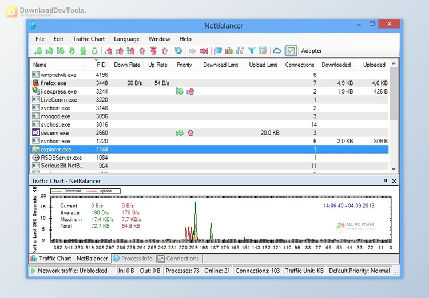This screenshot has height=298, width=429.
Task: Select the explorer.exe highlighted row
Action: point(209,150)
